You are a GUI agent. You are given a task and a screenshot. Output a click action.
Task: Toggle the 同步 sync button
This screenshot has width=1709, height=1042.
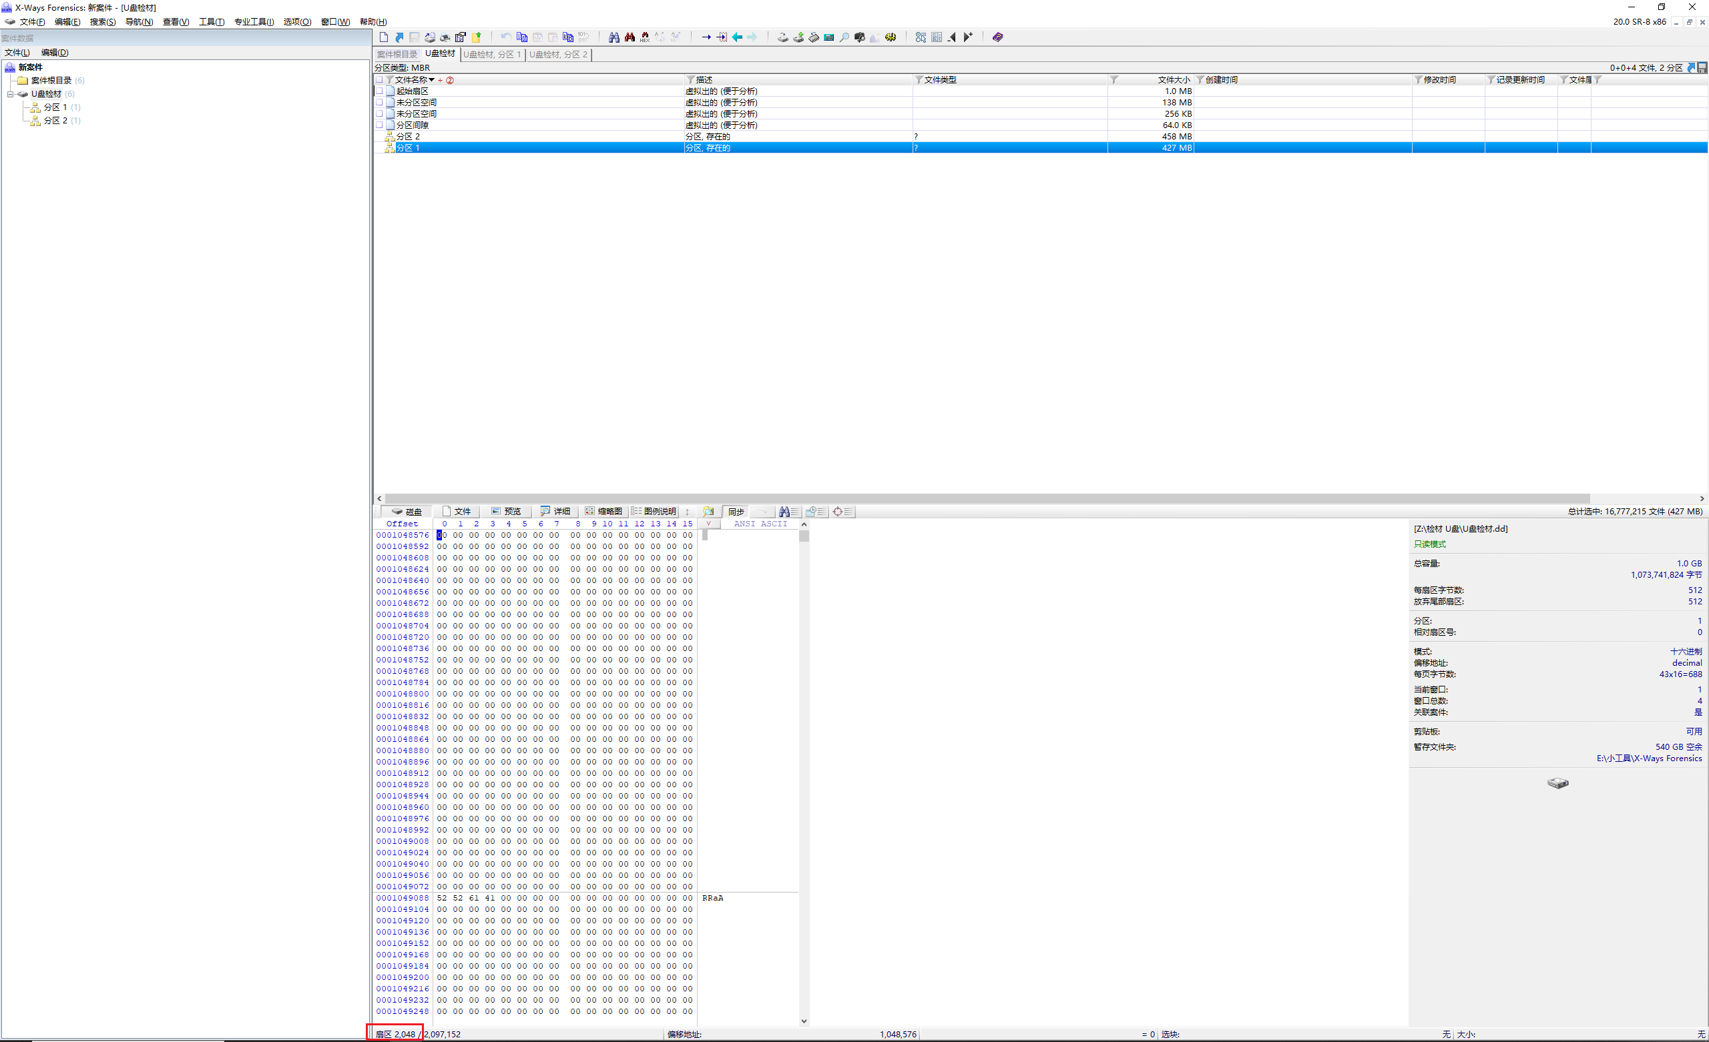click(736, 512)
